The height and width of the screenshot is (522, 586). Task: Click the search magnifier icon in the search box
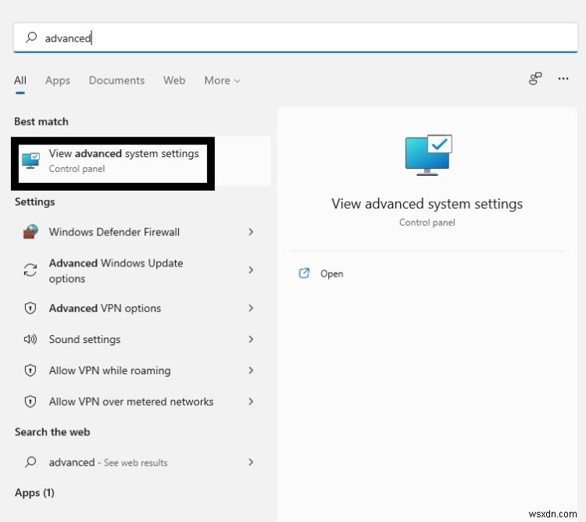click(31, 38)
